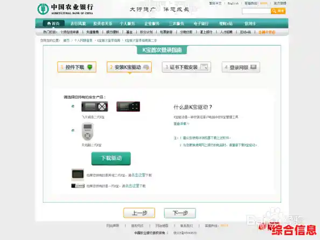The image size is (320, 240).
Task: Open the 投资者关系 menu
Action: click(103, 24)
